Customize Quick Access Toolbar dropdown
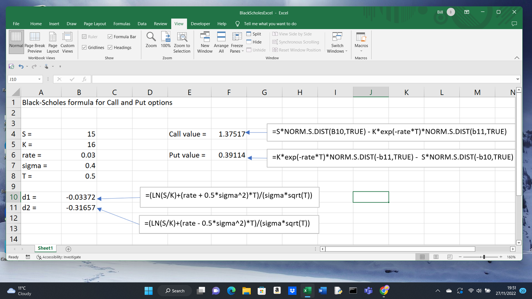The height and width of the screenshot is (299, 532). coord(60,67)
